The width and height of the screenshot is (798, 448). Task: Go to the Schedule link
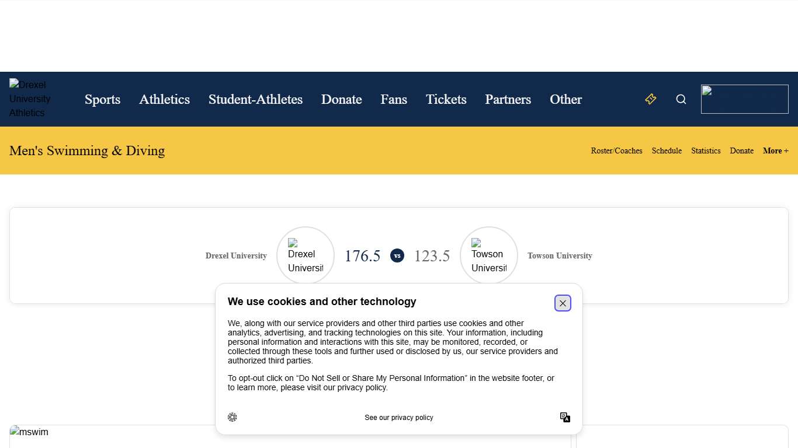[x=667, y=150]
